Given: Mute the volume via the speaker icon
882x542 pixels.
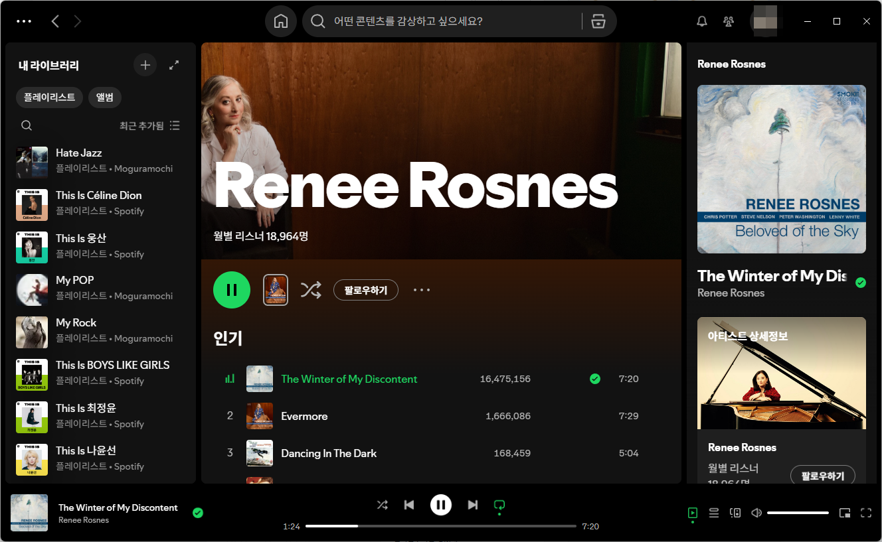Looking at the screenshot, I should click(756, 513).
